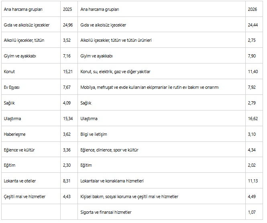This screenshot has width=267, height=223.
Task: Click the 2025 column header cell
Action: (67, 9)
